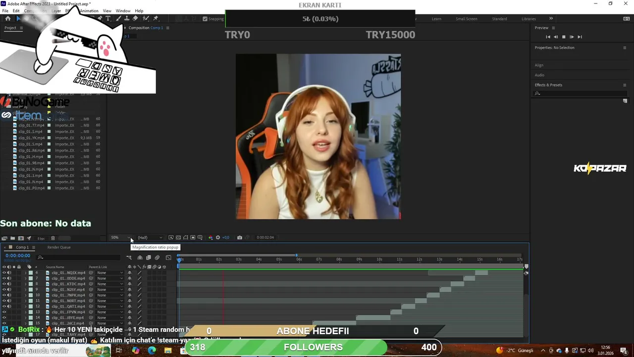Select the Clone Stamp tool
634x357 pixels.
[x=127, y=18]
